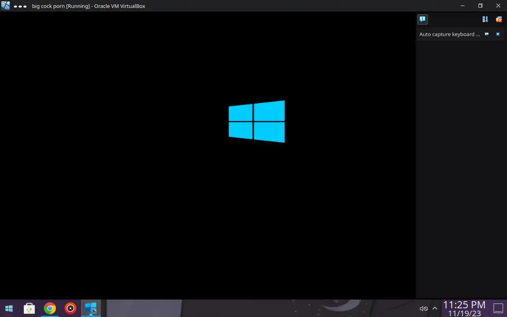The height and width of the screenshot is (317, 507).
Task: Open the VirtualBox window menu icon in title bar
Action: pyautogui.click(x=5, y=6)
